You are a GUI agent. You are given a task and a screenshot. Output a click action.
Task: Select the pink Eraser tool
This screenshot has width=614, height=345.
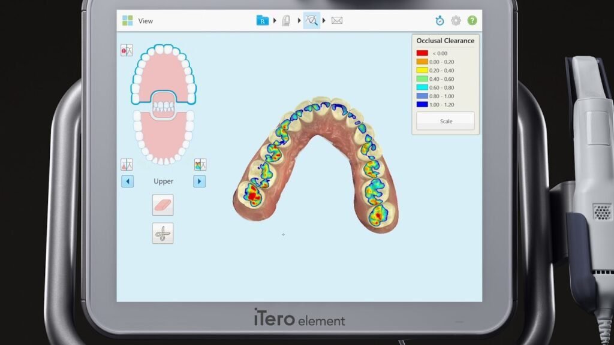(163, 205)
